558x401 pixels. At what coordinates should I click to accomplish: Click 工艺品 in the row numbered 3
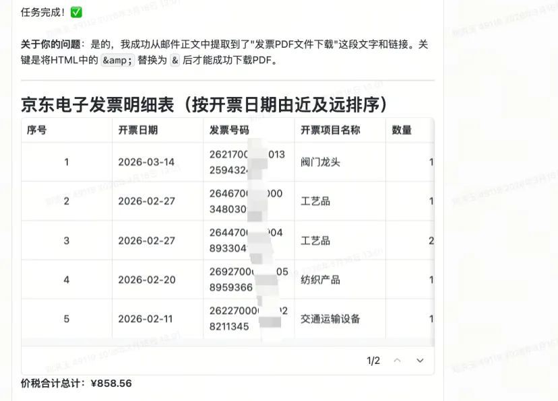coord(315,241)
